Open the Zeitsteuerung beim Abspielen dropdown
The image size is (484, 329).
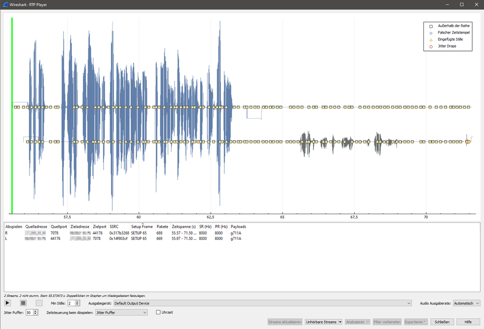[121, 313]
